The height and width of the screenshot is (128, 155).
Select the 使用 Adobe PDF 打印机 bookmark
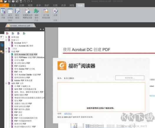[25, 69]
